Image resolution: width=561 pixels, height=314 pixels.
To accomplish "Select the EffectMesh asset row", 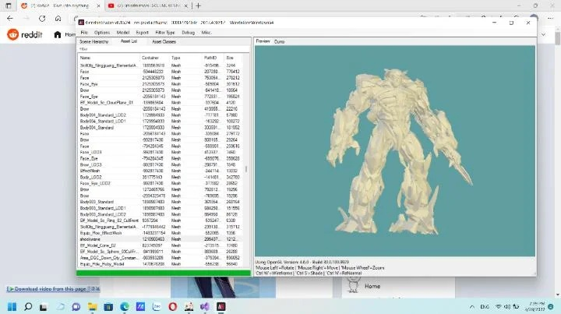I will click(161, 171).
